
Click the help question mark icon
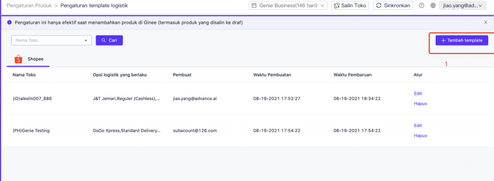[x=422, y=6]
